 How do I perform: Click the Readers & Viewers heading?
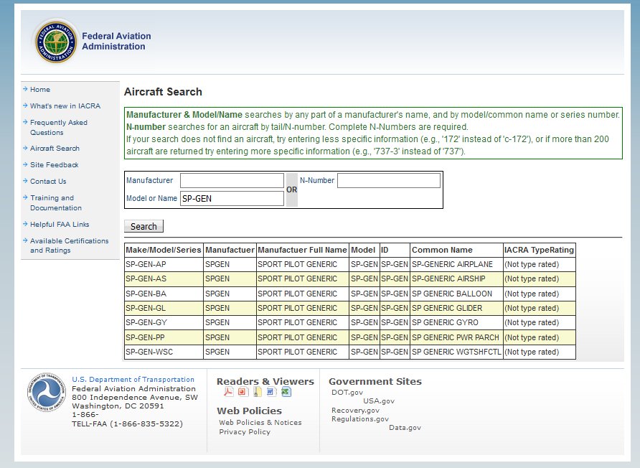265,381
